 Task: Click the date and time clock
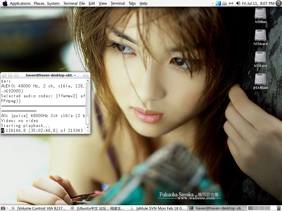258,3
